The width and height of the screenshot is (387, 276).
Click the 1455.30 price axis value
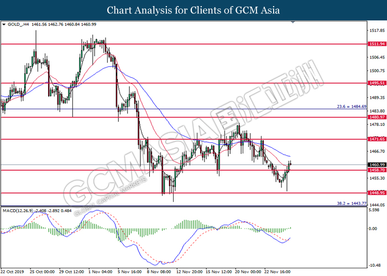pyautogui.click(x=377, y=178)
